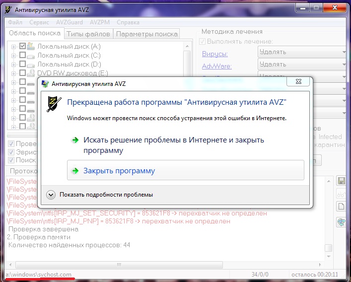This screenshot has width=351, height=282.
Task: Minimize the main AVZ window
Action: click(x=303, y=8)
